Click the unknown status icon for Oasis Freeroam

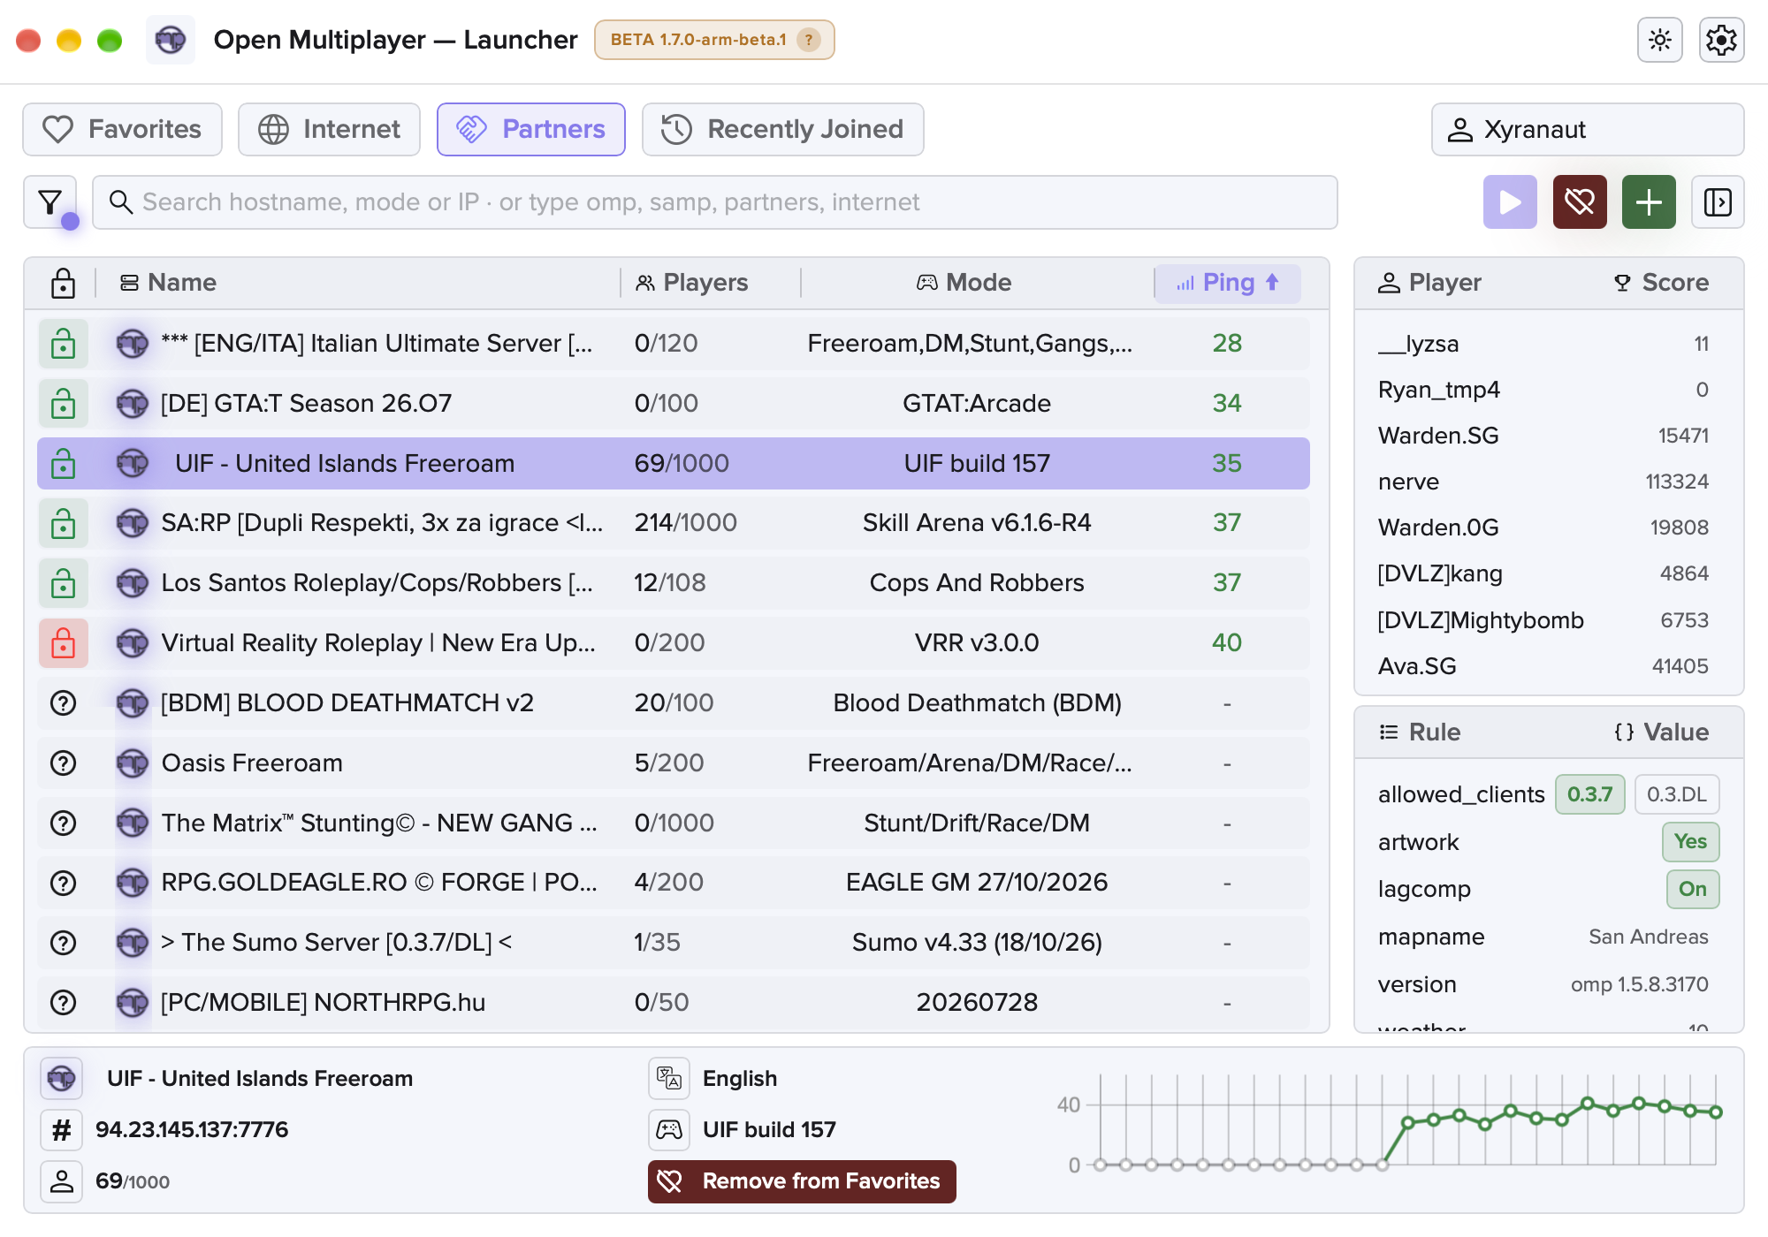(63, 763)
